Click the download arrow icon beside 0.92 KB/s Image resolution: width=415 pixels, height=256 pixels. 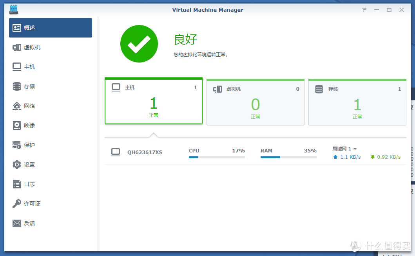coord(373,157)
